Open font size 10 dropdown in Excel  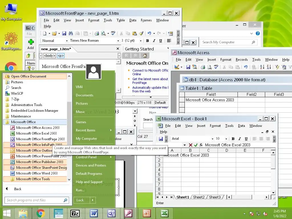pyautogui.click(x=226, y=139)
